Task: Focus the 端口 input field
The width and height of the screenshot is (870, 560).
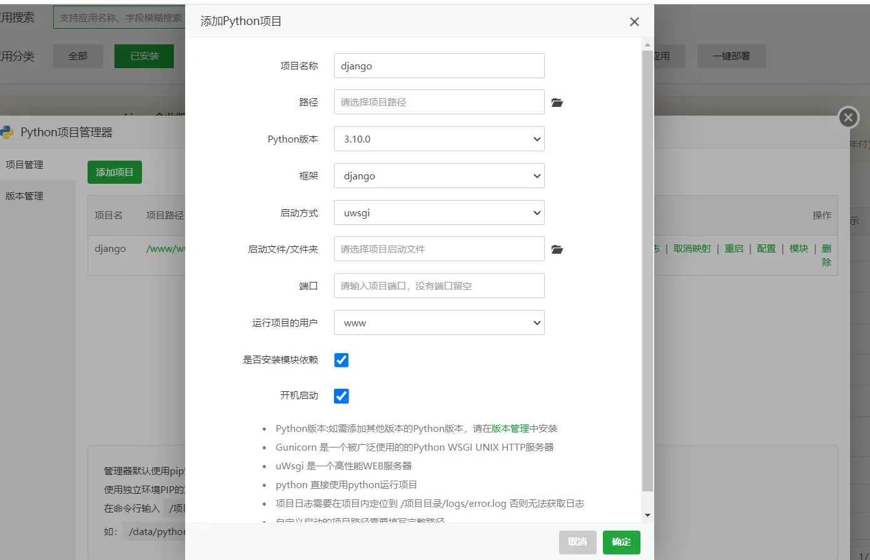Action: (x=439, y=286)
